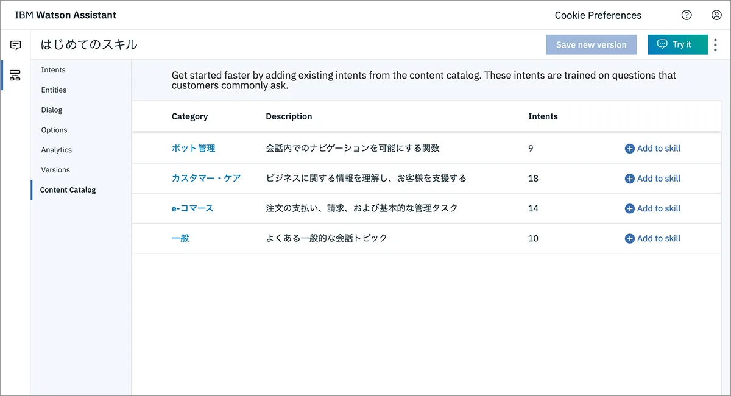Open the user profile icon
The image size is (731, 396).
716,15
